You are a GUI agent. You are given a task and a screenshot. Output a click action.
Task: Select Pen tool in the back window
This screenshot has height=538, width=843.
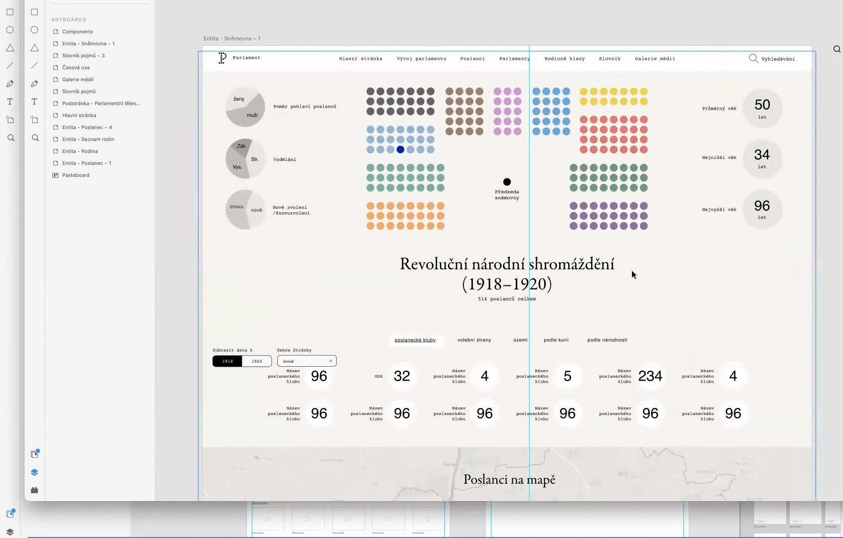tap(10, 84)
